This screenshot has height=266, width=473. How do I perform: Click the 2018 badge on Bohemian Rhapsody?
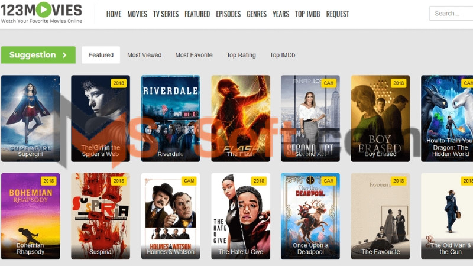click(x=48, y=181)
